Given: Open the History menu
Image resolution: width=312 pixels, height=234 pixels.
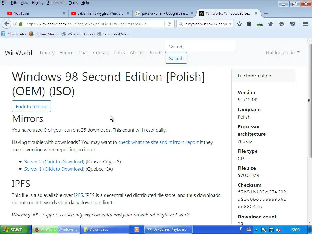Looking at the screenshot, I should (x=37, y=3).
